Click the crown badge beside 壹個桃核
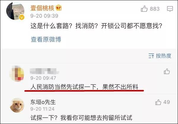Screen dimensions: 178x124 [58, 8]
